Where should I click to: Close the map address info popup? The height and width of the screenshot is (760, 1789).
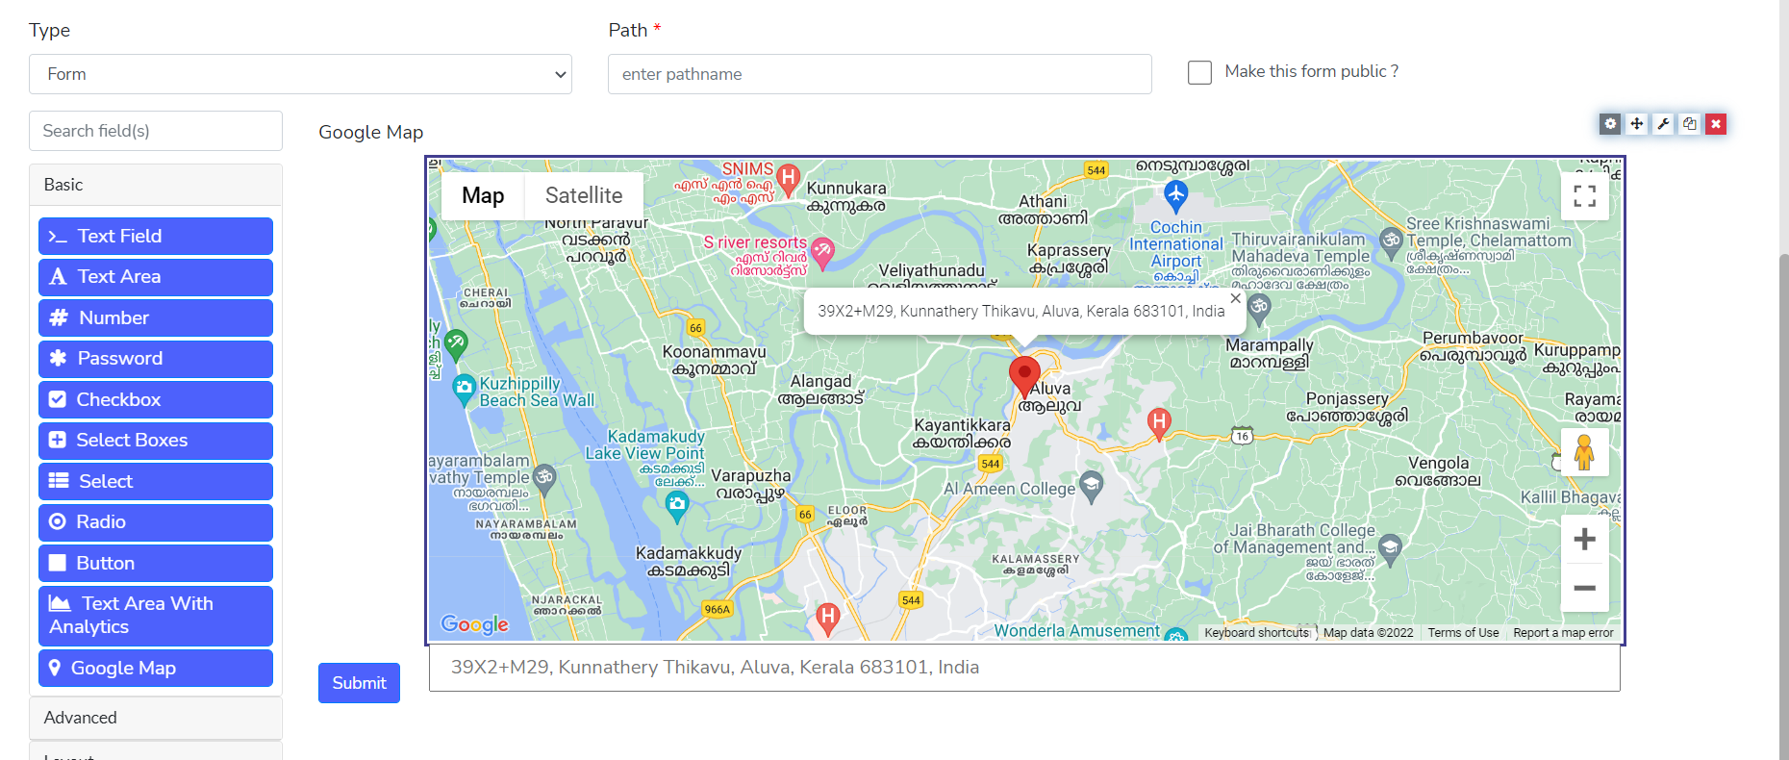click(1236, 298)
